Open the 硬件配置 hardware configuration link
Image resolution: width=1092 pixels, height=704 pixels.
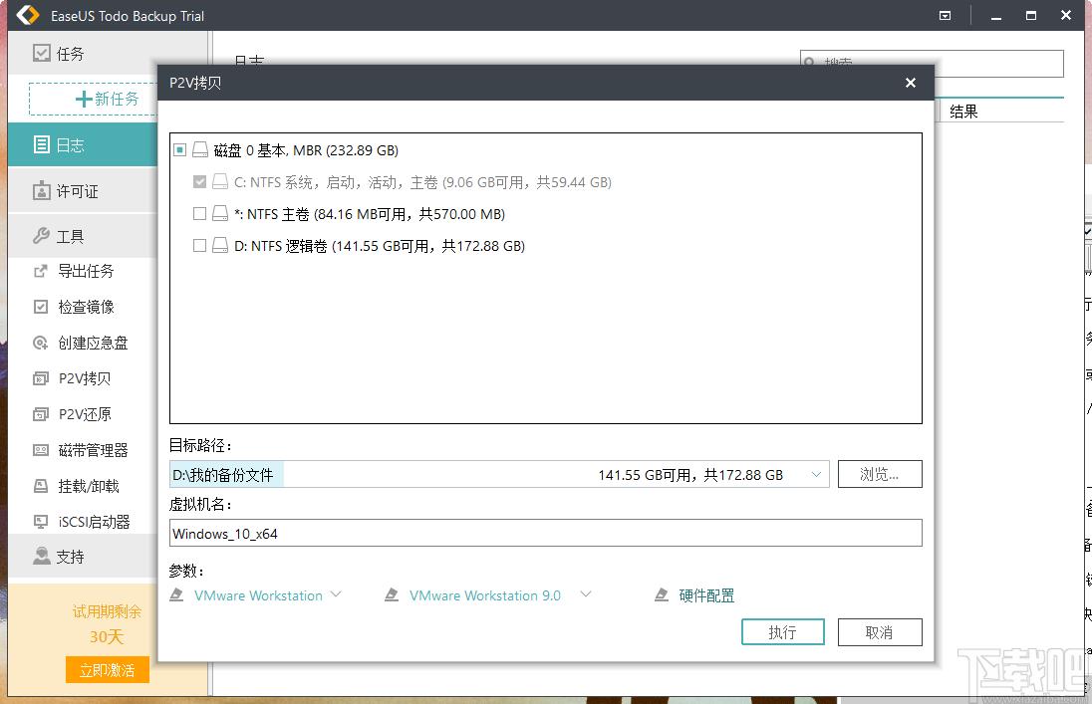(706, 596)
